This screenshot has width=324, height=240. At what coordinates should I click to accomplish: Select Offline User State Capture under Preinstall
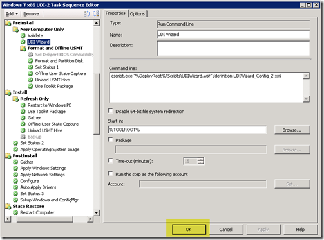click(x=61, y=74)
